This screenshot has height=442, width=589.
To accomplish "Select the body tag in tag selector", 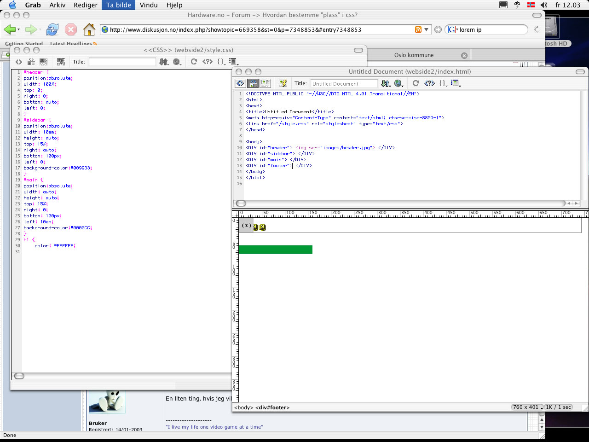I will click(x=243, y=407).
